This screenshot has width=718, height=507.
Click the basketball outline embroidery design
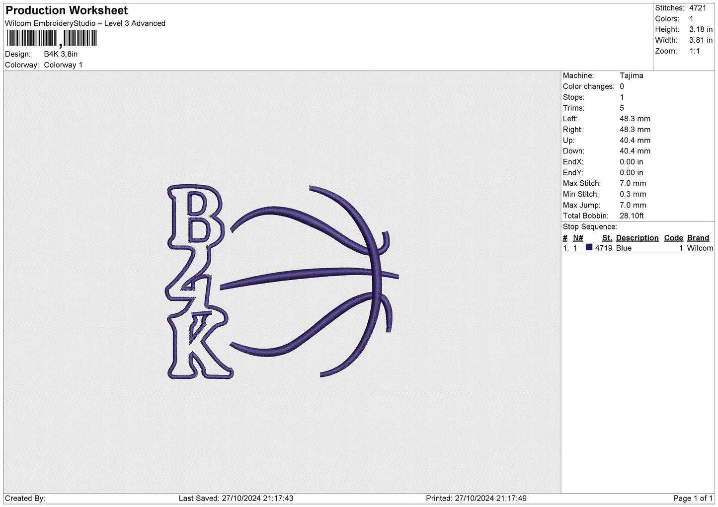point(309,282)
